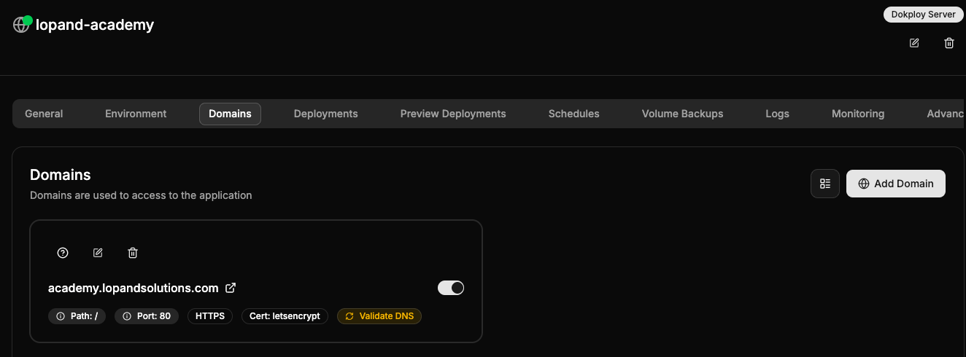Click the list view icon beside Add Domain

(825, 184)
